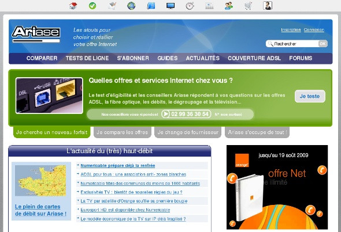Switch to 'Je compare les offres' tab
The image size is (341, 232).
click(122, 132)
